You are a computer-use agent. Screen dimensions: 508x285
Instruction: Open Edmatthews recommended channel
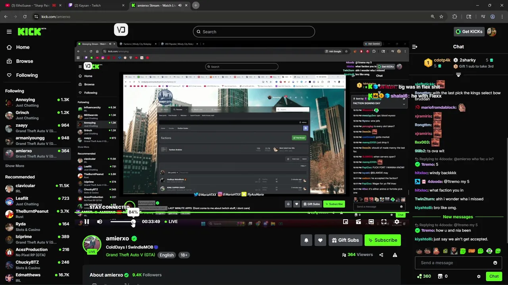click(37, 277)
